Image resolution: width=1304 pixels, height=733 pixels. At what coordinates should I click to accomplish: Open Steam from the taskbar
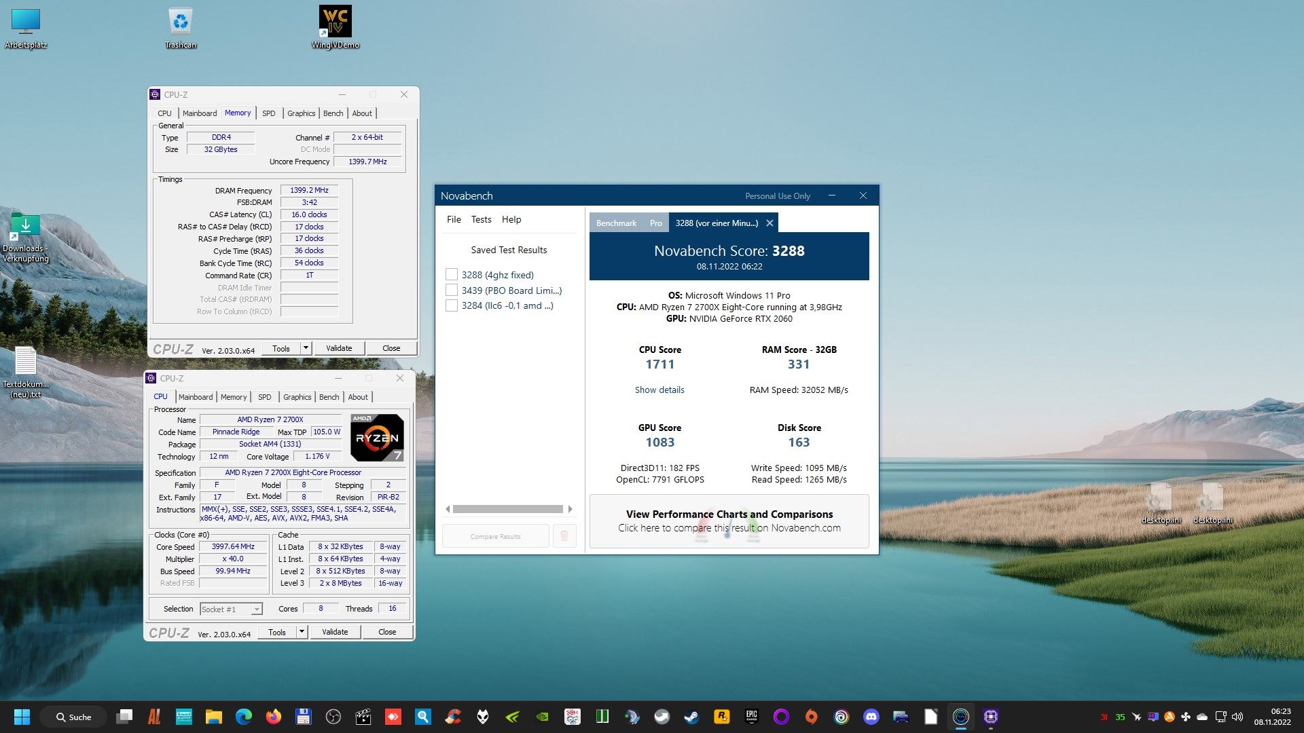[692, 717]
